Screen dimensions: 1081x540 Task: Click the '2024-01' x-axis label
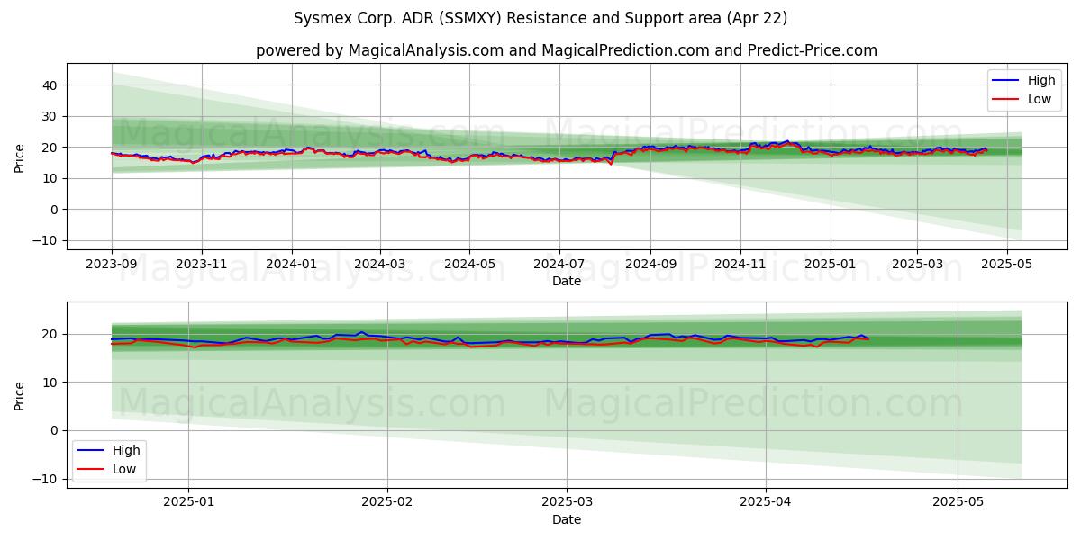[291, 265]
